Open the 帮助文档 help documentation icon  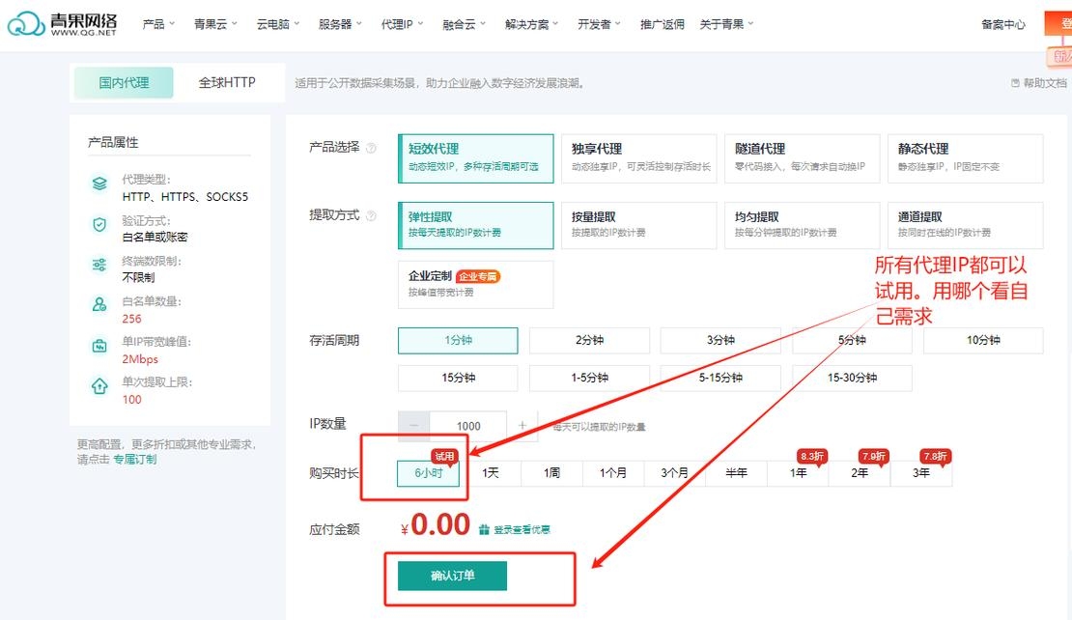[x=1014, y=84]
